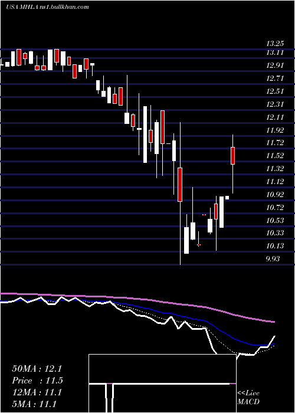295x413 pixels.
Task: Click the purple 50MA line in lower panel
Action: [137, 299]
